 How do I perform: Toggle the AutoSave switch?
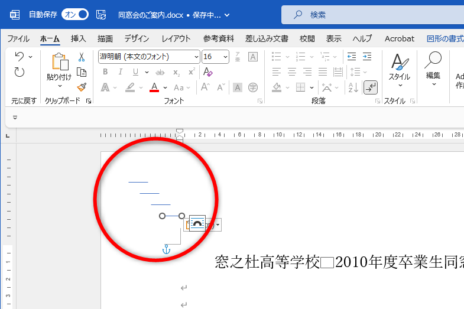pyautogui.click(x=75, y=15)
